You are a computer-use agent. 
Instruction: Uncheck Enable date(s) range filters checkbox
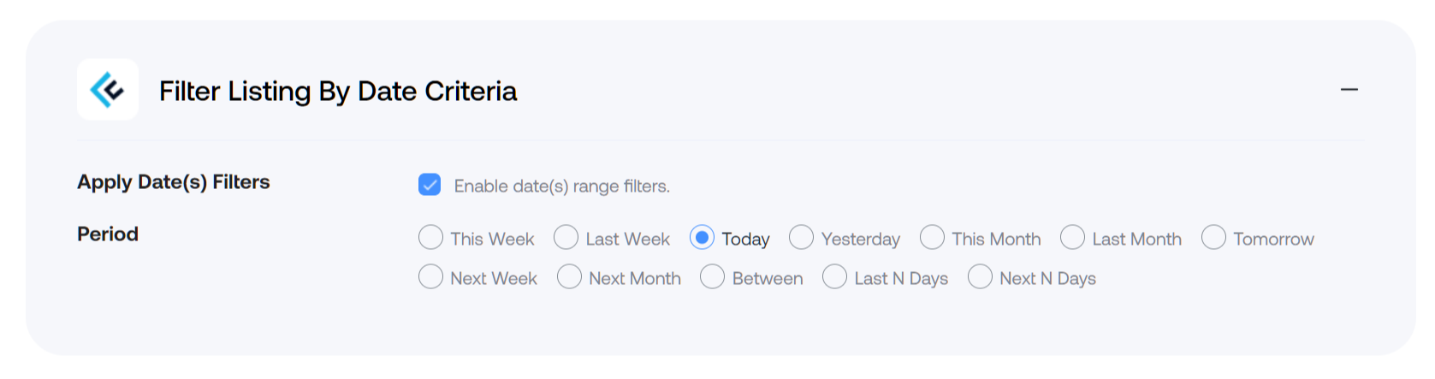coord(430,185)
